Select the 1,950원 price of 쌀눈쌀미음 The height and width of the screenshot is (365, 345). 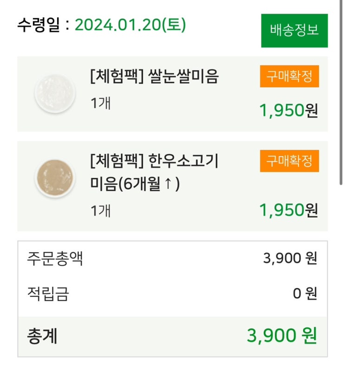(x=288, y=111)
